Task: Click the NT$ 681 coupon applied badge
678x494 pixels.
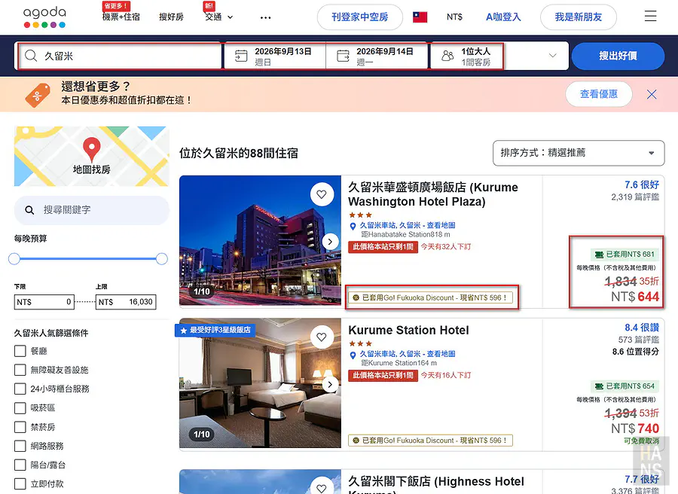Action: pos(625,254)
